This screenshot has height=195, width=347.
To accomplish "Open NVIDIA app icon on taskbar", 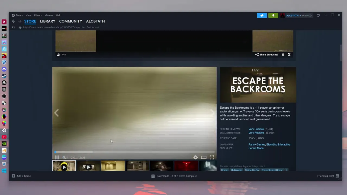I will (x=4, y=144).
